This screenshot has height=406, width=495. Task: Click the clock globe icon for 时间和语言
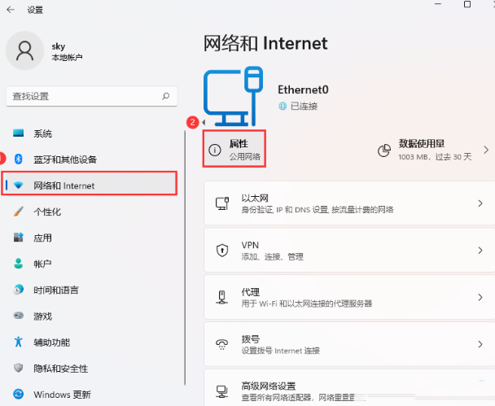(x=18, y=290)
